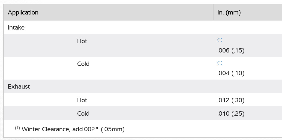Click the (.05mm) value in the footnote
The image size is (282, 140).
(113, 129)
